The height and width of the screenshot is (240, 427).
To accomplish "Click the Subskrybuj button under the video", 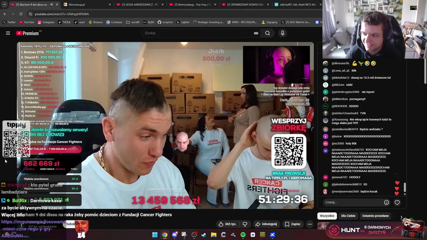I will point(71,224).
